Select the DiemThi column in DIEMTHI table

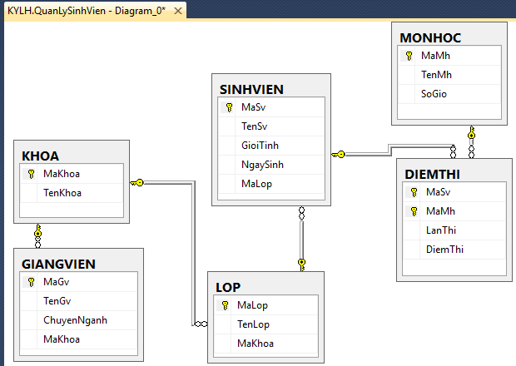(454, 250)
